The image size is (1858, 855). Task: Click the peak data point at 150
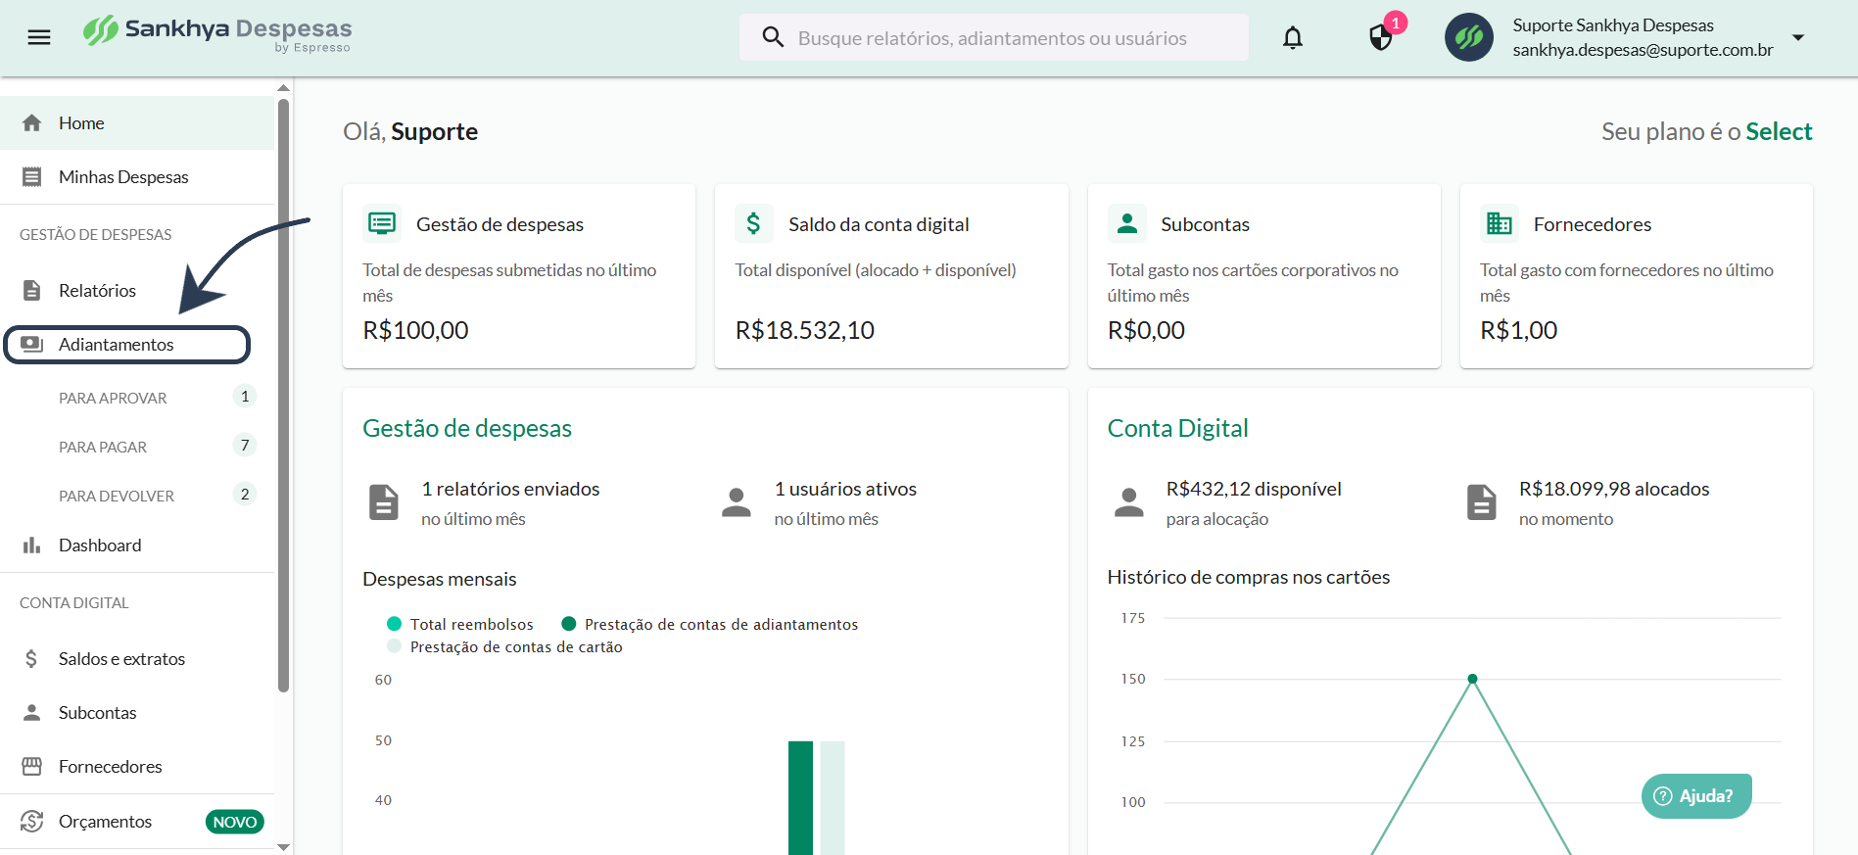point(1472,679)
